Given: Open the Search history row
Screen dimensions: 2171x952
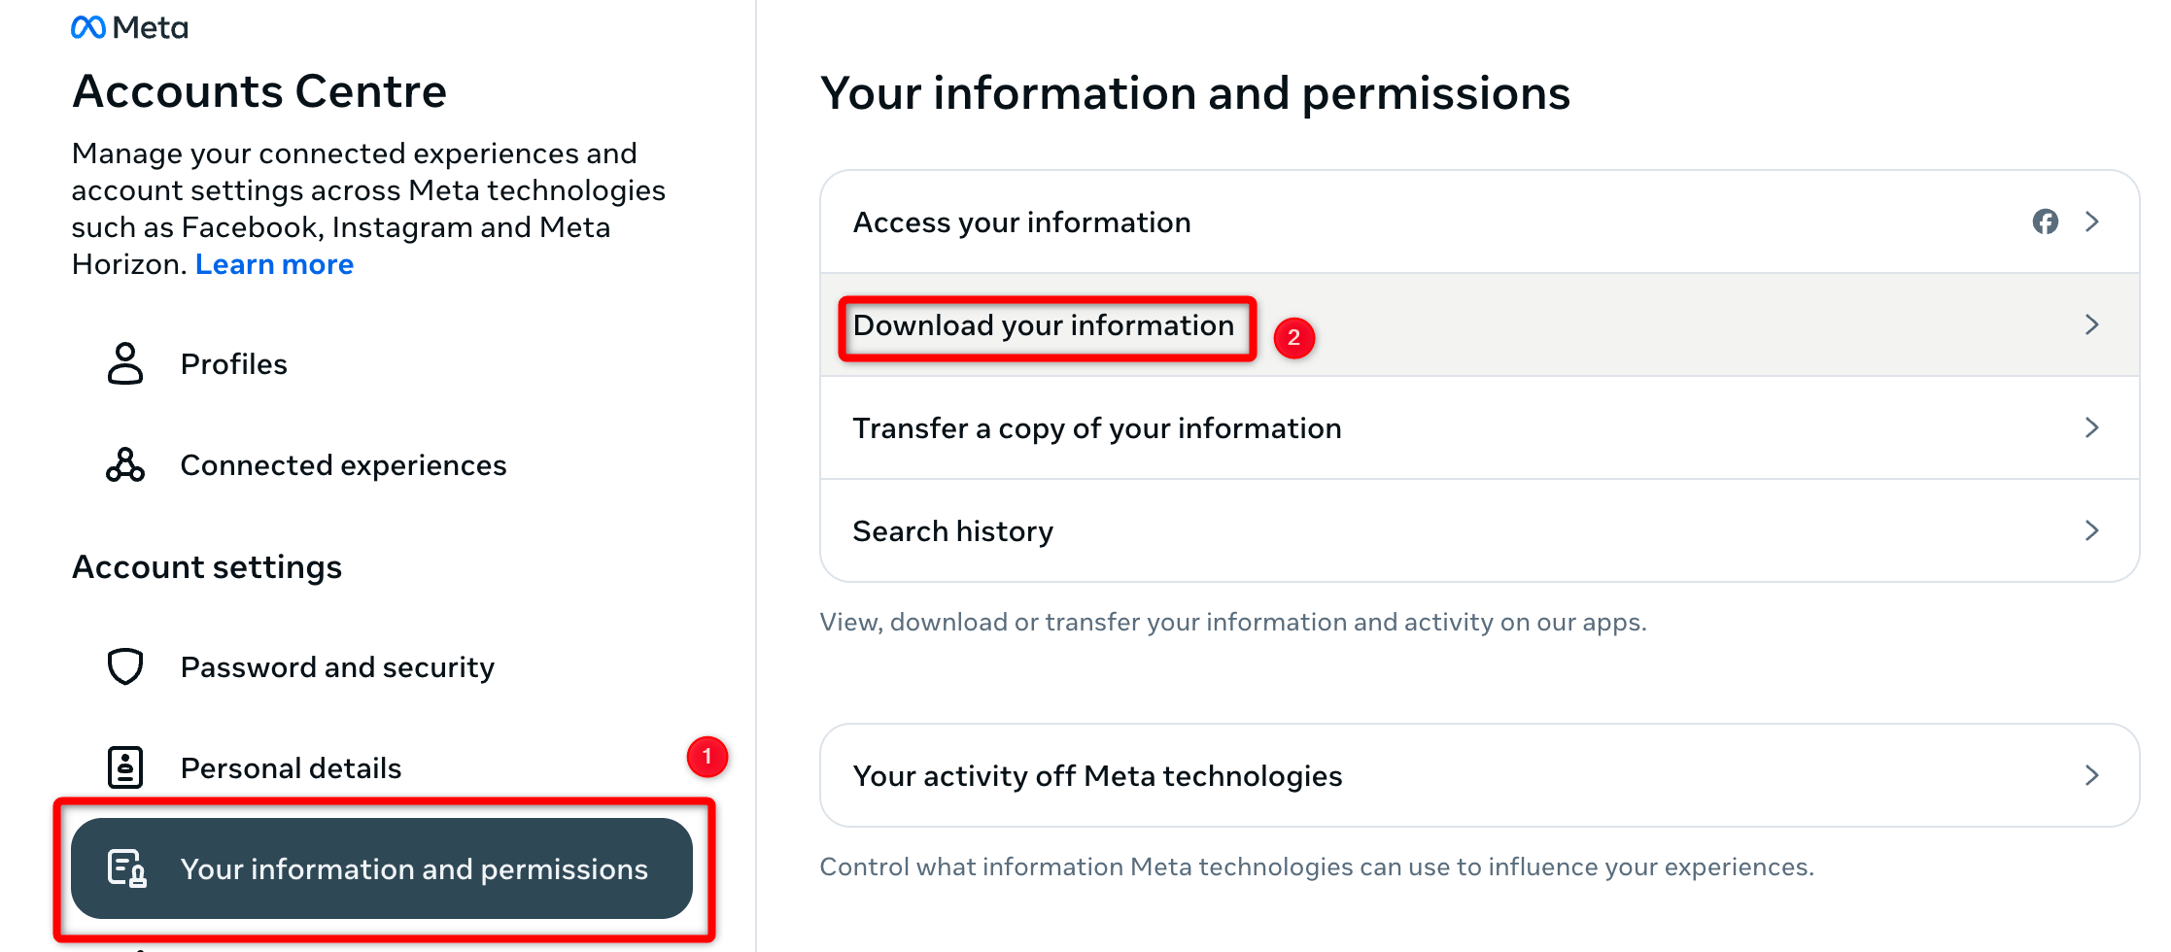Looking at the screenshot, I should [952, 530].
